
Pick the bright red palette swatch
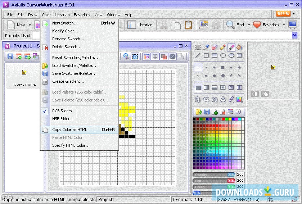point(224,119)
